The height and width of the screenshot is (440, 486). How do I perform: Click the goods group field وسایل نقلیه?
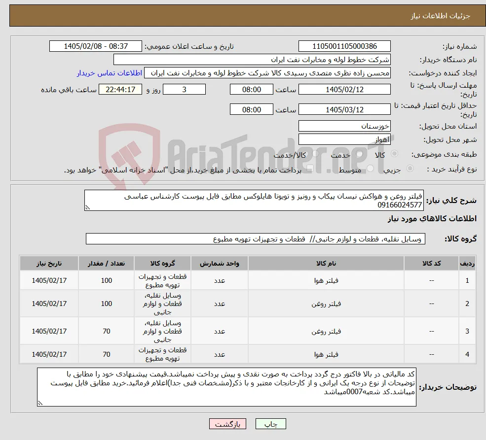[256, 239]
